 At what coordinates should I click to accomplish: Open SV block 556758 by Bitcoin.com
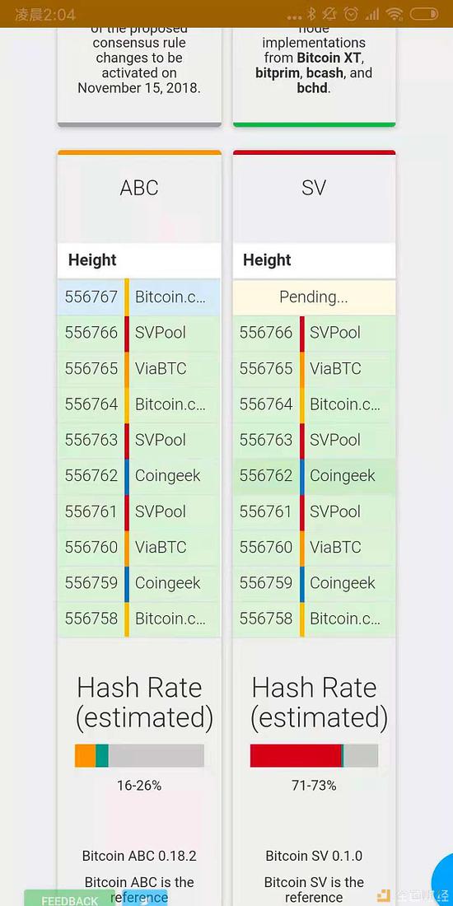315,619
